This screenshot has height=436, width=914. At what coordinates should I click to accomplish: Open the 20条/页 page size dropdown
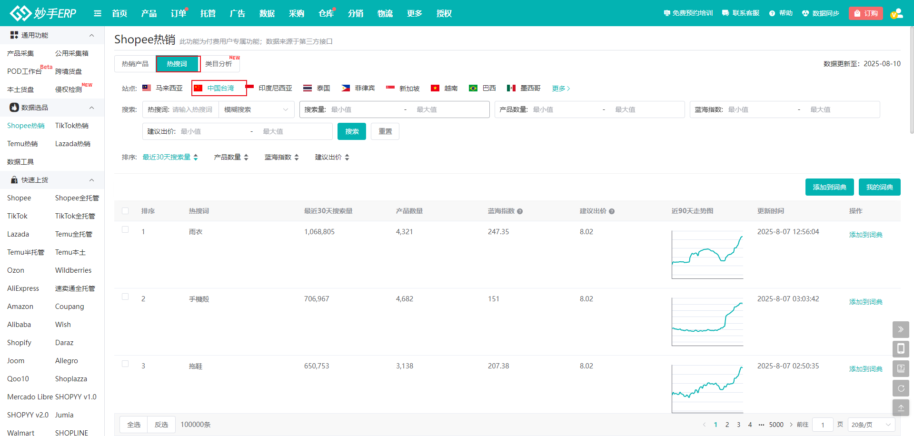(871, 425)
